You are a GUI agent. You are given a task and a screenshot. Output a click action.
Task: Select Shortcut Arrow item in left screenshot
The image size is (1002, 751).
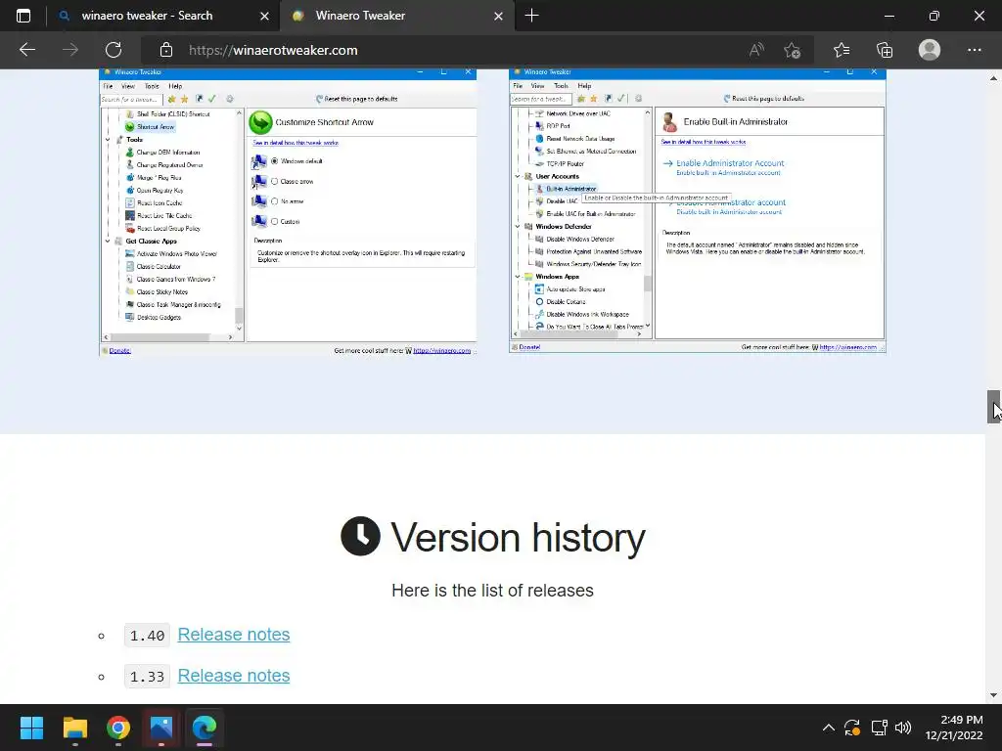coord(150,126)
